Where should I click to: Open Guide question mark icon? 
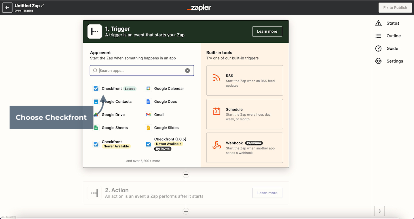click(378, 49)
